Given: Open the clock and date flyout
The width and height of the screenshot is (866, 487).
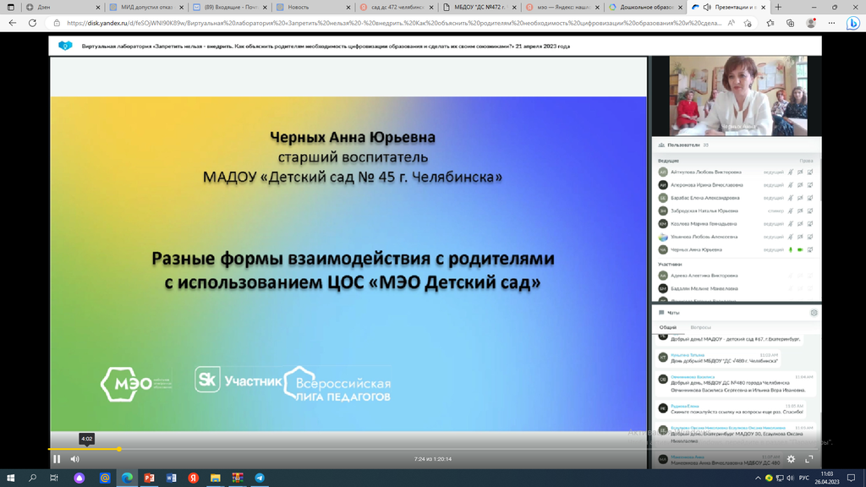Looking at the screenshot, I should [x=826, y=478].
